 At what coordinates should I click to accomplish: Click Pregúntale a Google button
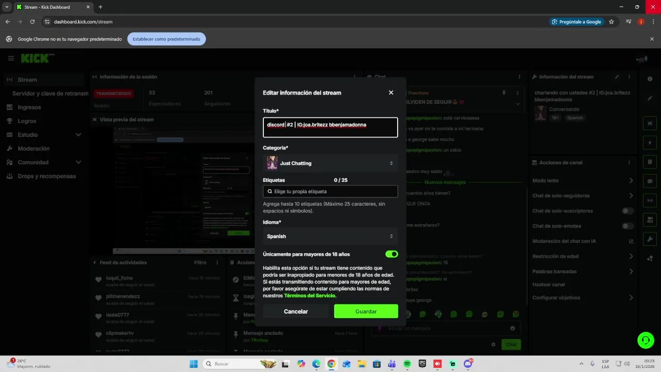[x=576, y=22]
